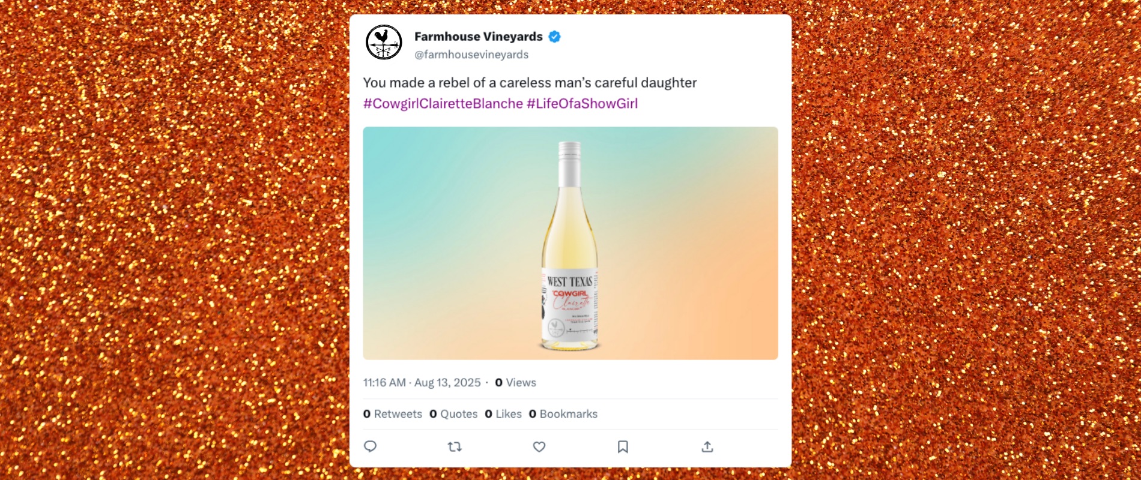Like the tweet with the heart icon
Image resolution: width=1141 pixels, height=480 pixels.
pos(539,446)
